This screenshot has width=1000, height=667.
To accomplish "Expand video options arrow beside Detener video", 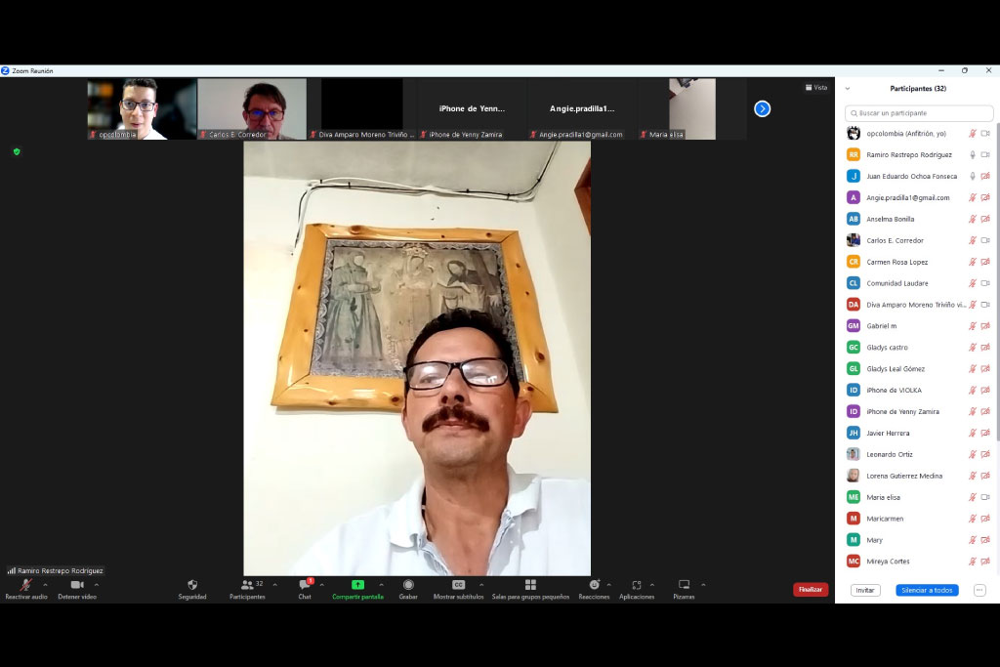I will (97, 584).
